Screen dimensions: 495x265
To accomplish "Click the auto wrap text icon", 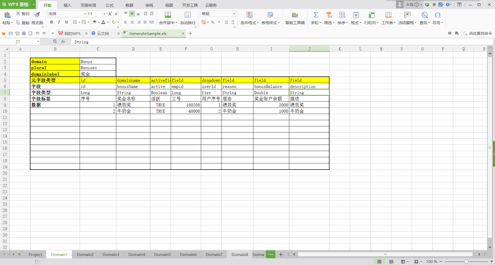I will [x=188, y=15].
